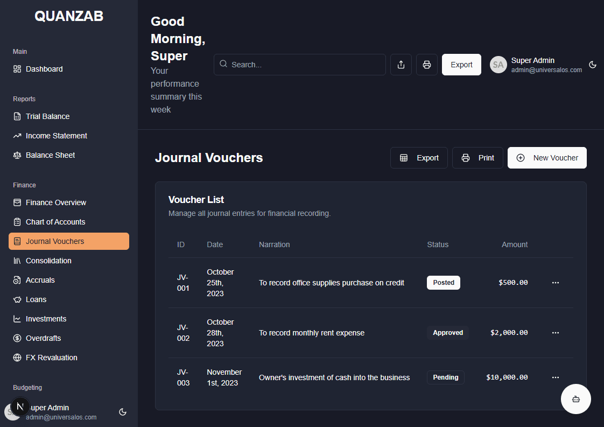Open actions menu for voucher JV-001
This screenshot has height=427, width=604.
(x=556, y=283)
